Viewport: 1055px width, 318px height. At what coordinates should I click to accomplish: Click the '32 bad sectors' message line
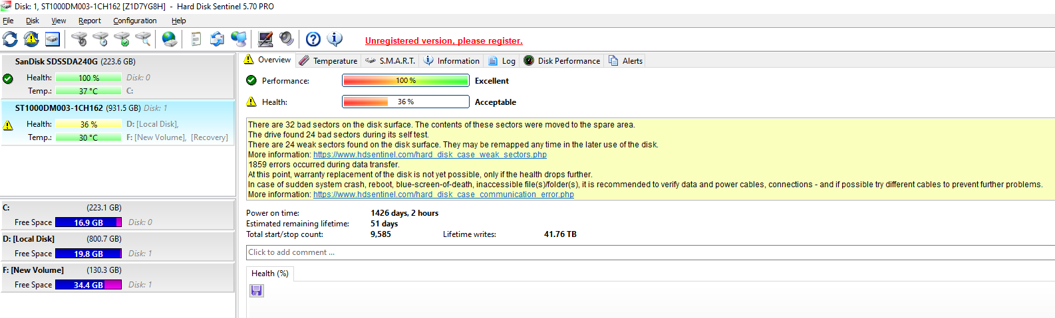coord(442,125)
